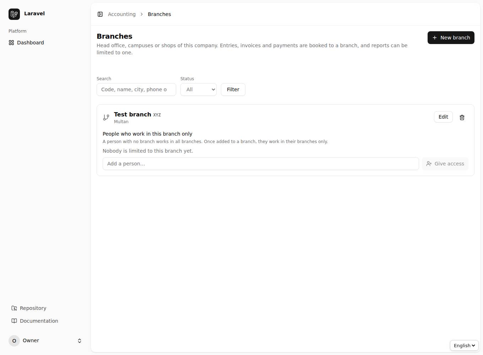Viewport: 483px width, 355px height.
Task: Click the Branches page heading
Action: pos(114,36)
